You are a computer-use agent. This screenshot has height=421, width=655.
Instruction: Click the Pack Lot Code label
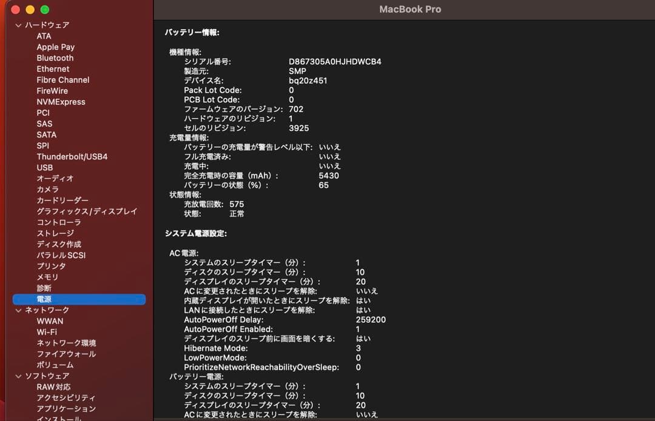[213, 90]
